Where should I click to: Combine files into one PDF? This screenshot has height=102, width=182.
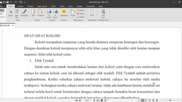point(40,13)
